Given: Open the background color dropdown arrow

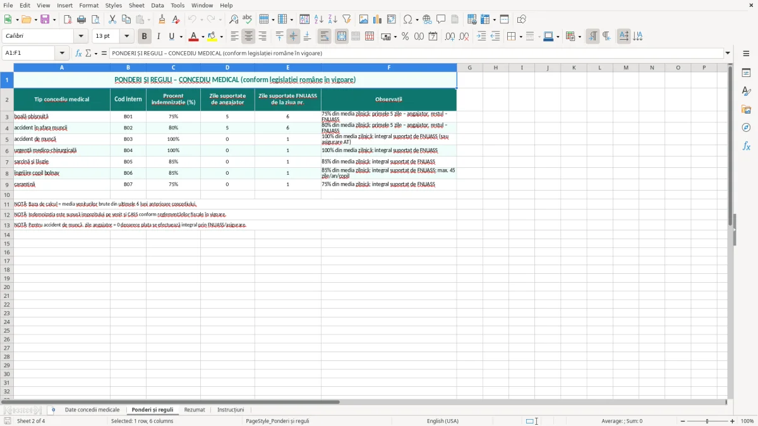Looking at the screenshot, I should tap(221, 37).
